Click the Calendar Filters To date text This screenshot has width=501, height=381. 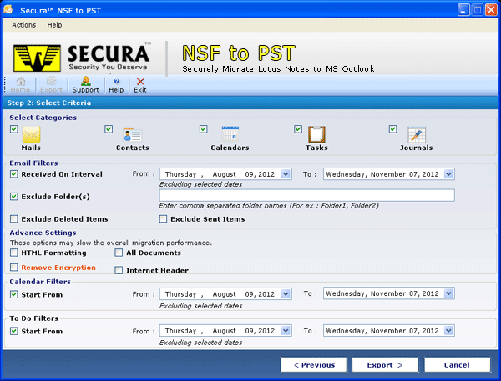382,293
